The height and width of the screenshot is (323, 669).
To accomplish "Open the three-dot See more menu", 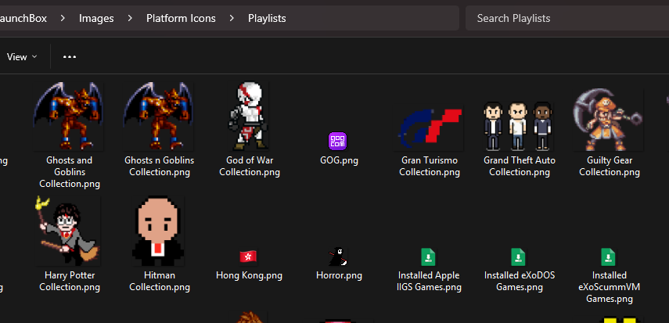I will [70, 57].
